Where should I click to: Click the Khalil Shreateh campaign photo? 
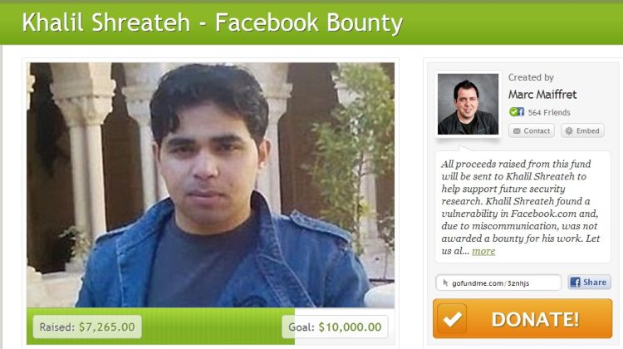(x=211, y=184)
